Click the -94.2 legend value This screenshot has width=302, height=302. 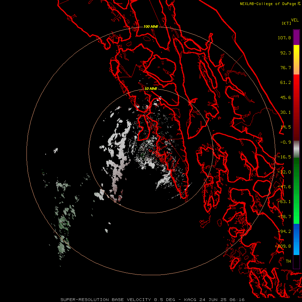tap(284, 232)
